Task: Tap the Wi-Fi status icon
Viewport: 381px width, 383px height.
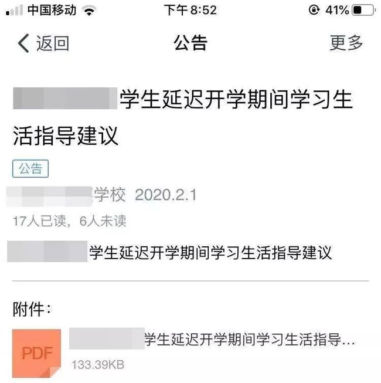Action: (x=89, y=11)
